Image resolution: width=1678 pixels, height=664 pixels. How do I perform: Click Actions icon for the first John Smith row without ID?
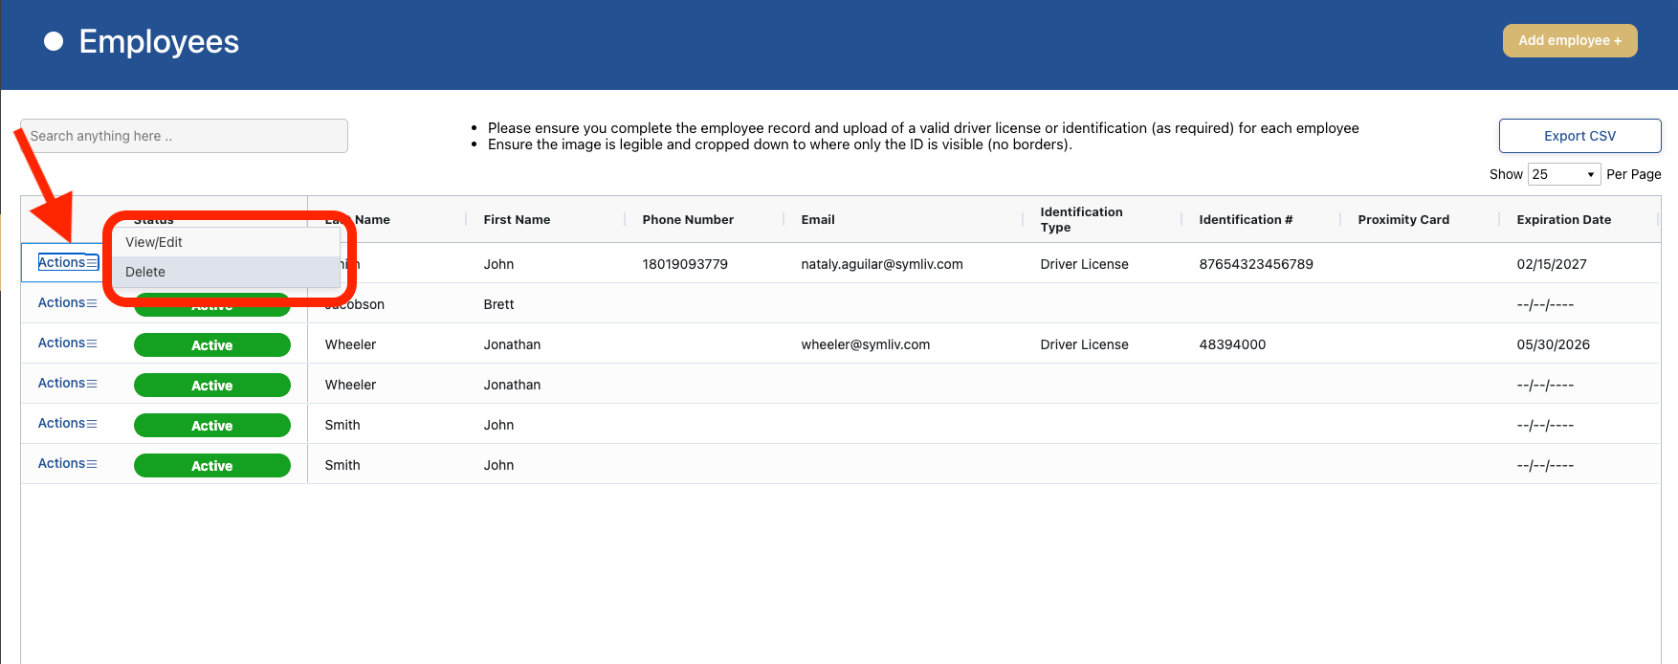click(x=92, y=424)
